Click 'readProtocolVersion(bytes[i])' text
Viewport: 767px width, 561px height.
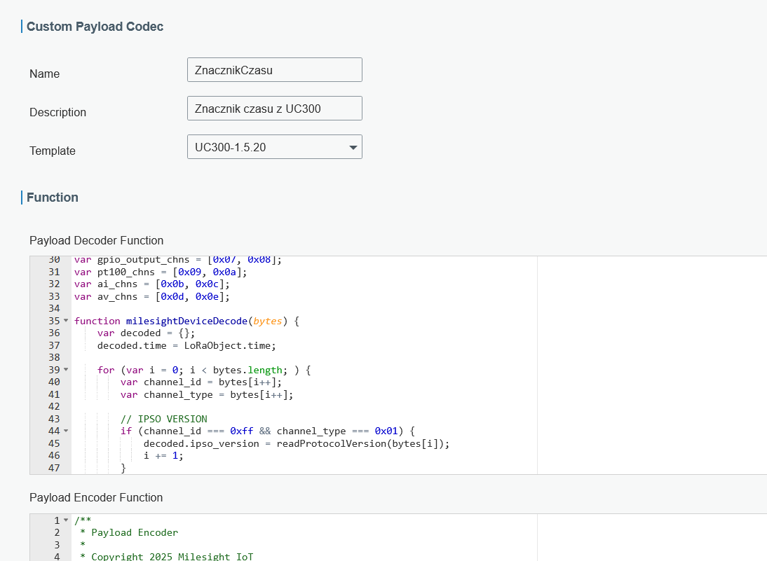[360, 444]
